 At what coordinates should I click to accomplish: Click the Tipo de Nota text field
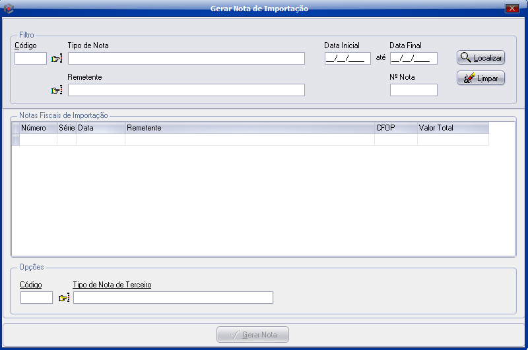click(186, 58)
